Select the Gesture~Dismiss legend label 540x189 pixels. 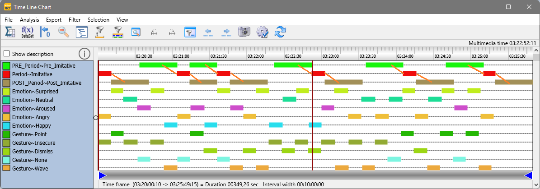tap(33, 152)
